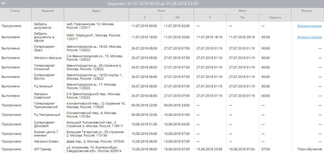Select task ТЦ Театральный
324x154 pixels.
[47, 115]
